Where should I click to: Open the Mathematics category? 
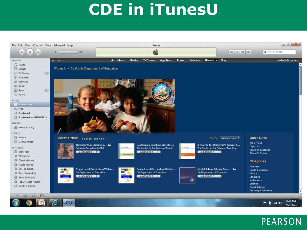(x=256, y=180)
